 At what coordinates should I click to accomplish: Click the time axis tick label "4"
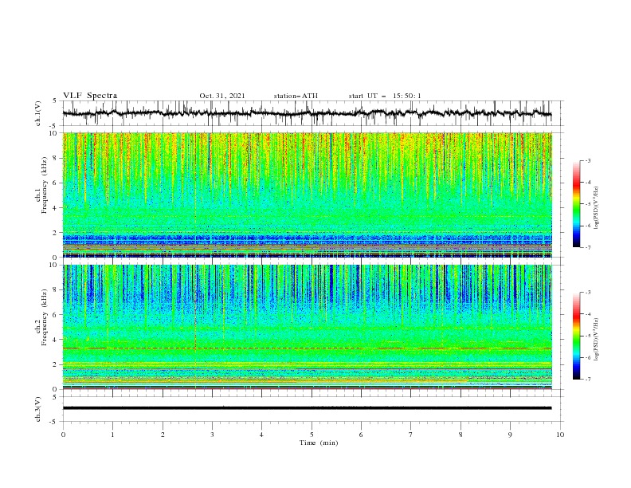(x=262, y=435)
